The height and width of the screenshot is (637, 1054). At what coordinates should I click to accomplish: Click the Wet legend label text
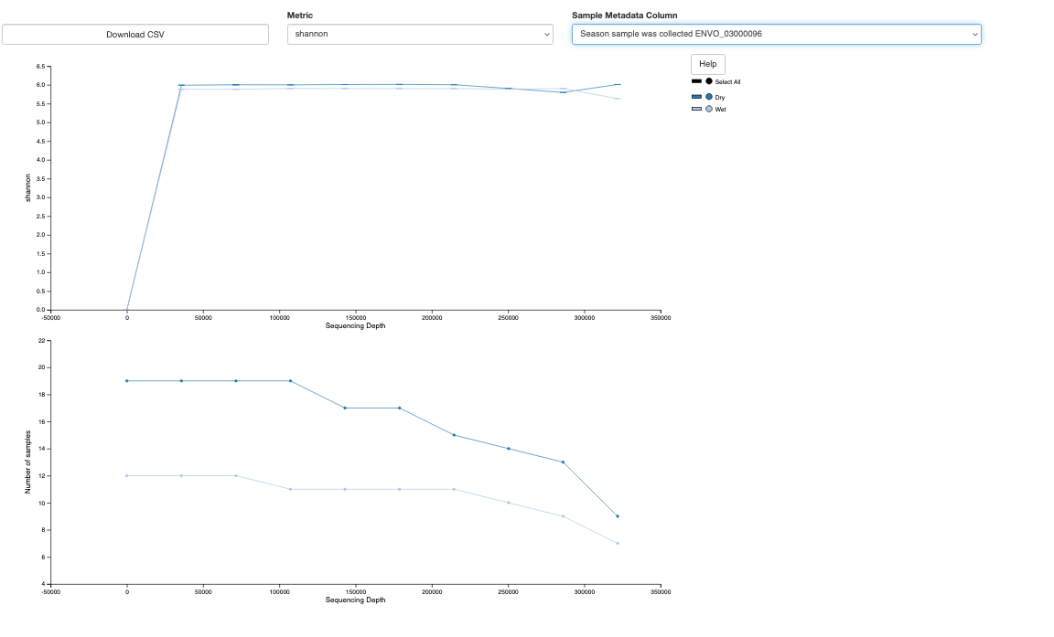click(x=720, y=110)
